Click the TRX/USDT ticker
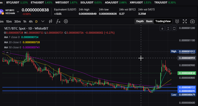This screenshot has height=106, width=198. 165,3
